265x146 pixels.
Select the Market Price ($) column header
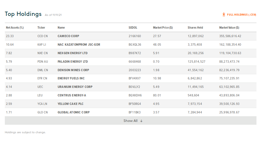(x=163, y=28)
